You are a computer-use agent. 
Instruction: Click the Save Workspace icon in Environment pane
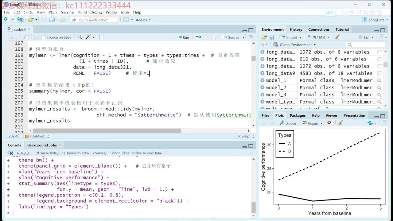pyautogui.click(x=272, y=37)
